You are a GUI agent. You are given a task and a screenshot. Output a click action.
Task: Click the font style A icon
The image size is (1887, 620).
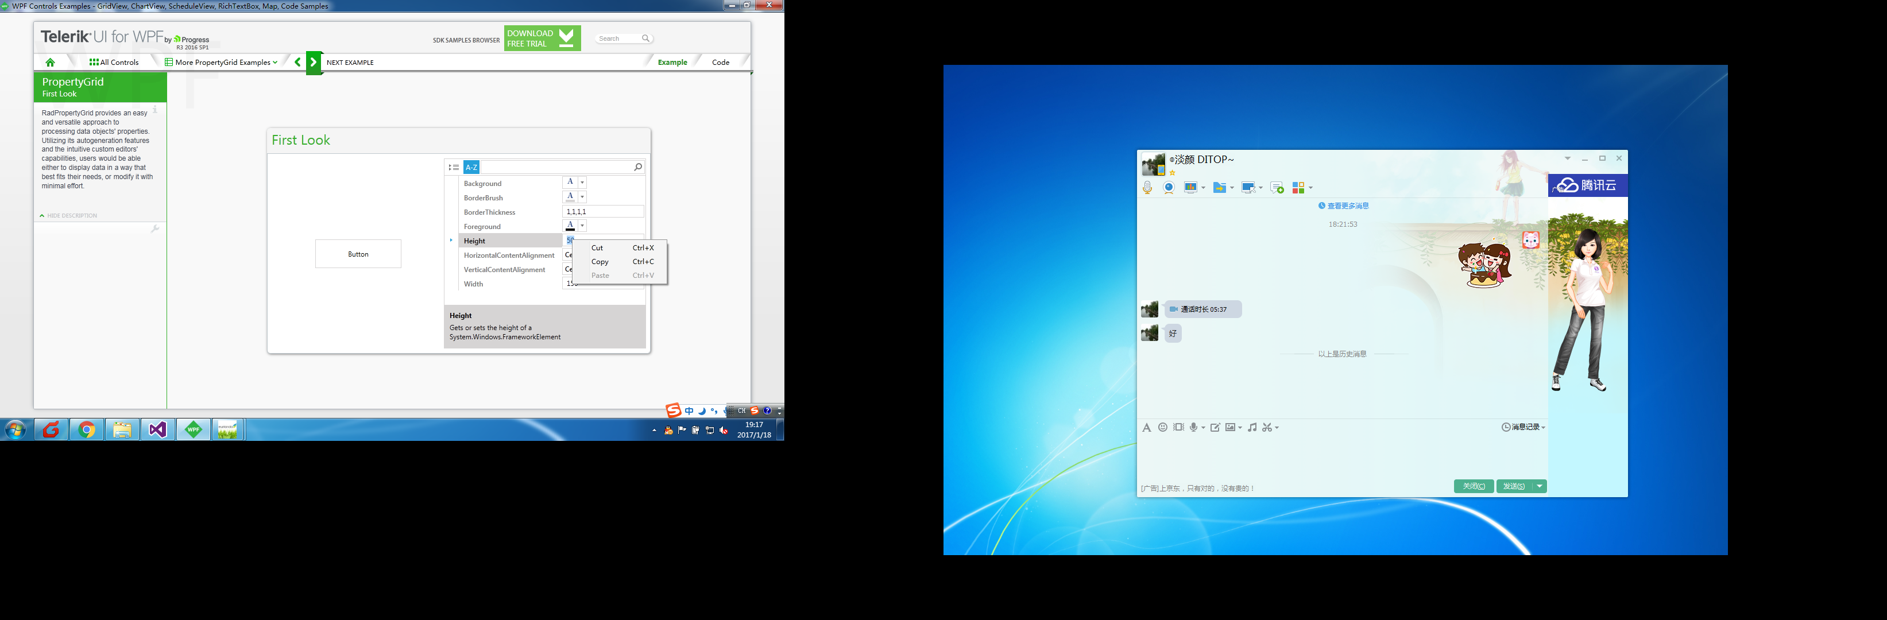coord(1146,428)
